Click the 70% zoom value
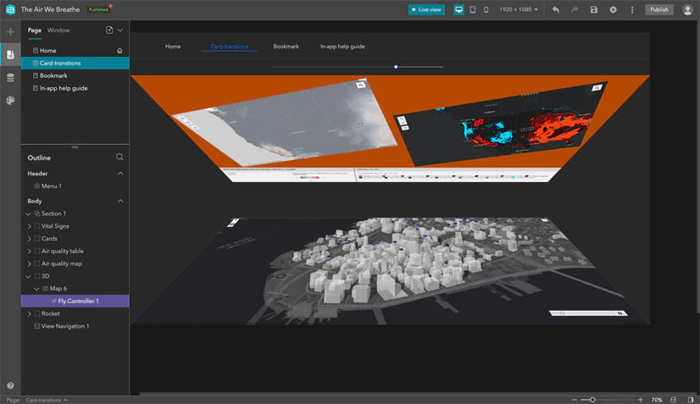 pyautogui.click(x=656, y=400)
